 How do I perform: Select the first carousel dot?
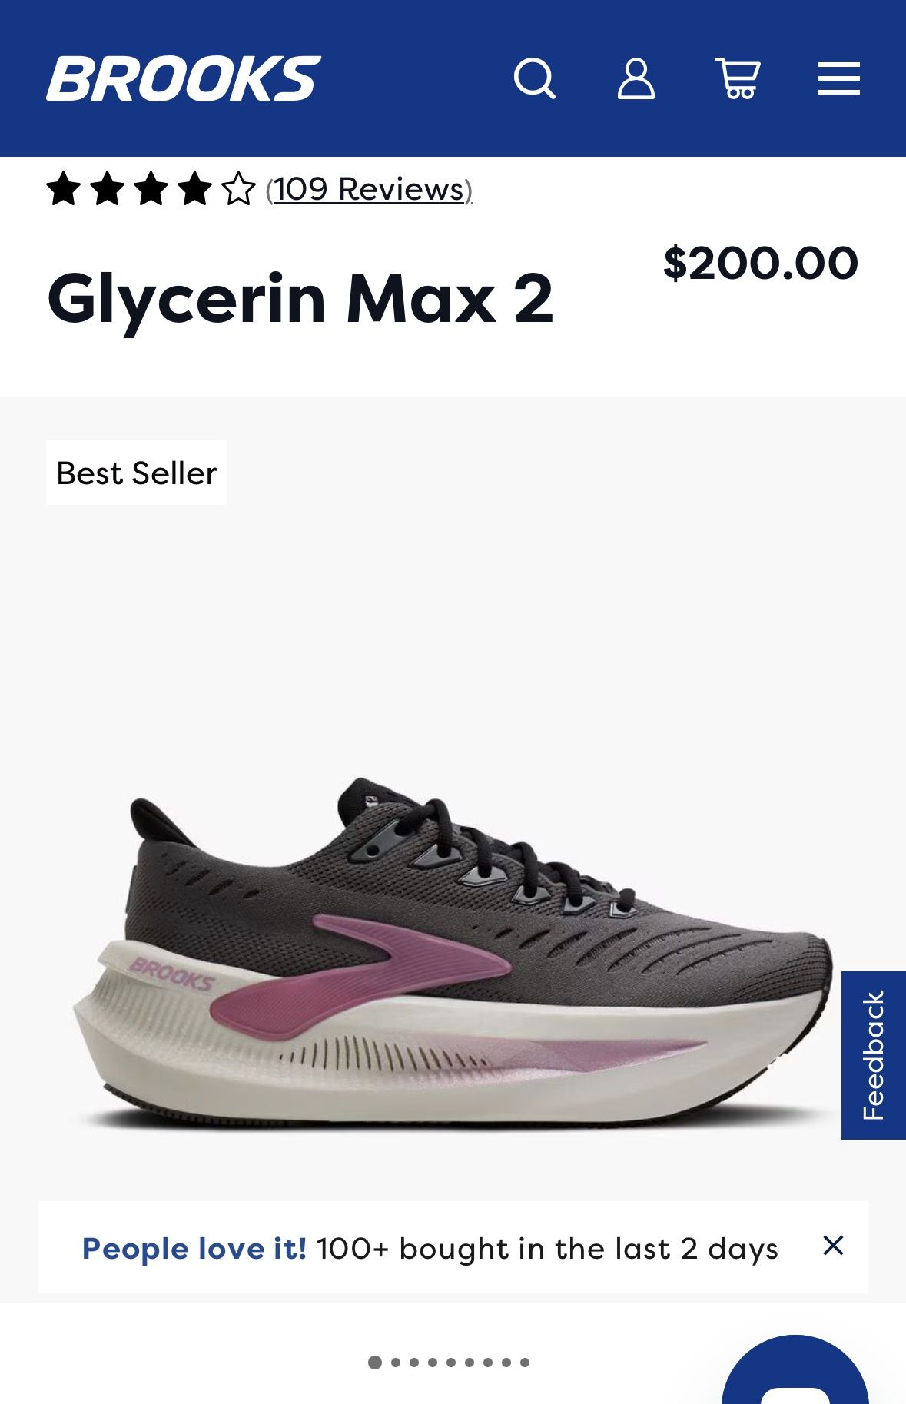[x=375, y=1363]
